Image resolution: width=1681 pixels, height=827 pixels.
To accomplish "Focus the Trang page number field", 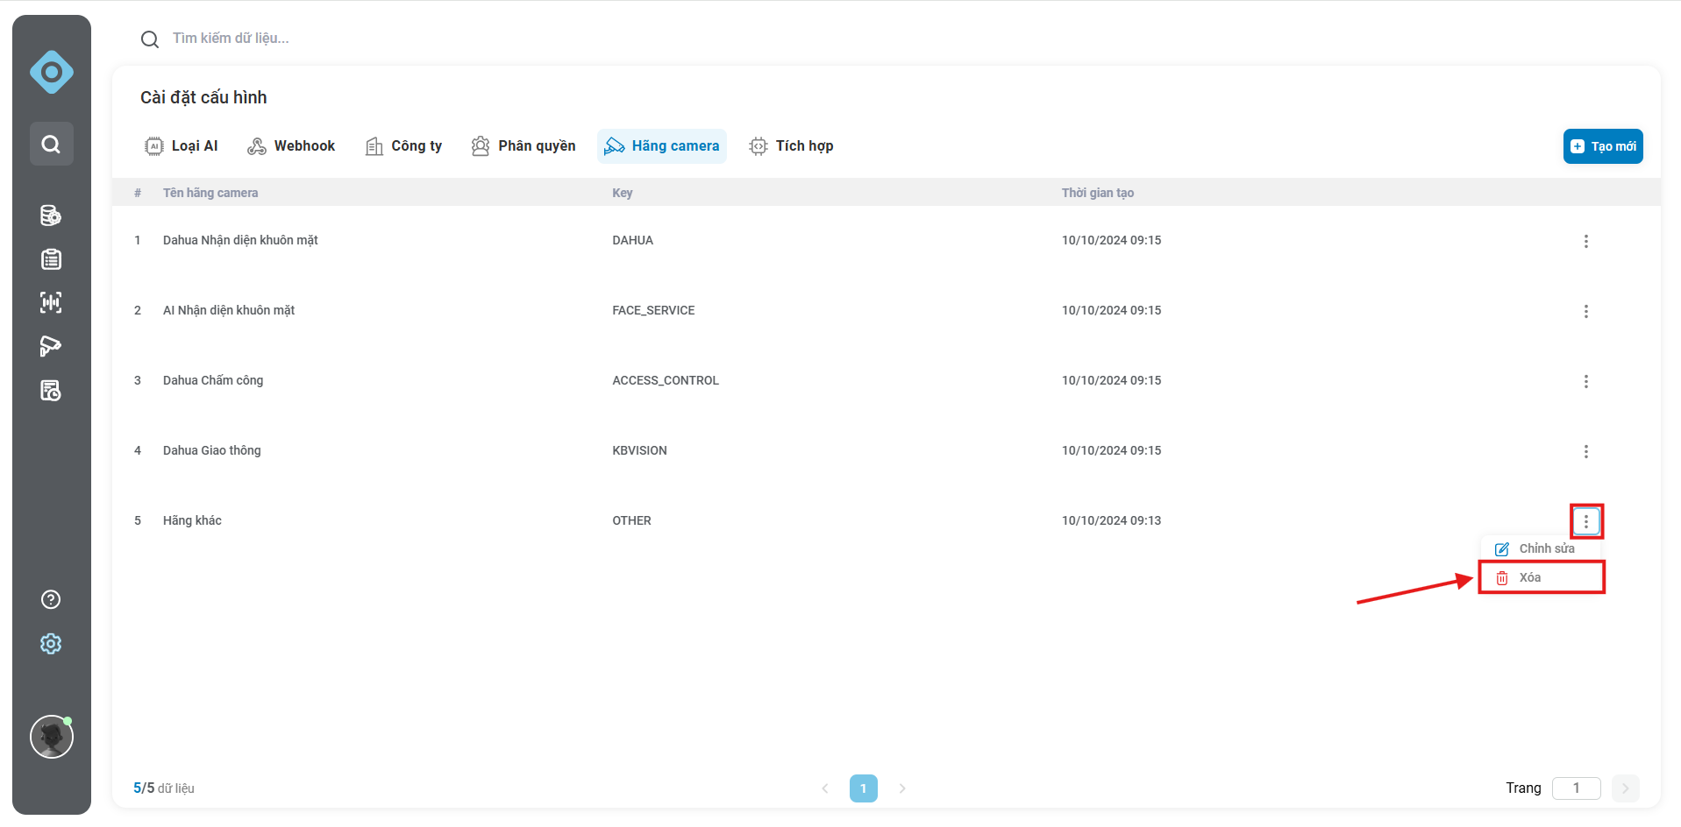I will 1576,788.
